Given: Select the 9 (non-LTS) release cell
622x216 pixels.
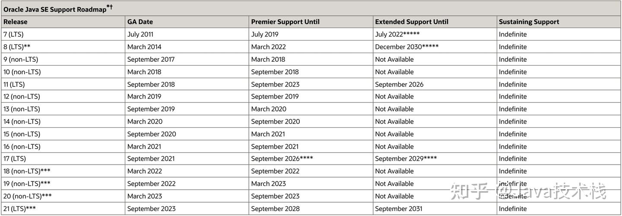Looking at the screenshot, I should pyautogui.click(x=21, y=59).
